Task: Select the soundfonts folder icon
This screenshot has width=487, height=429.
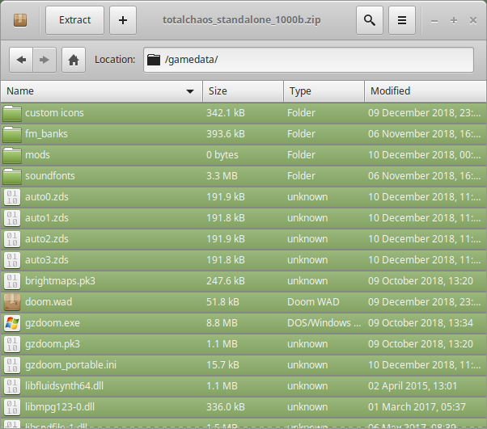Action: point(12,176)
